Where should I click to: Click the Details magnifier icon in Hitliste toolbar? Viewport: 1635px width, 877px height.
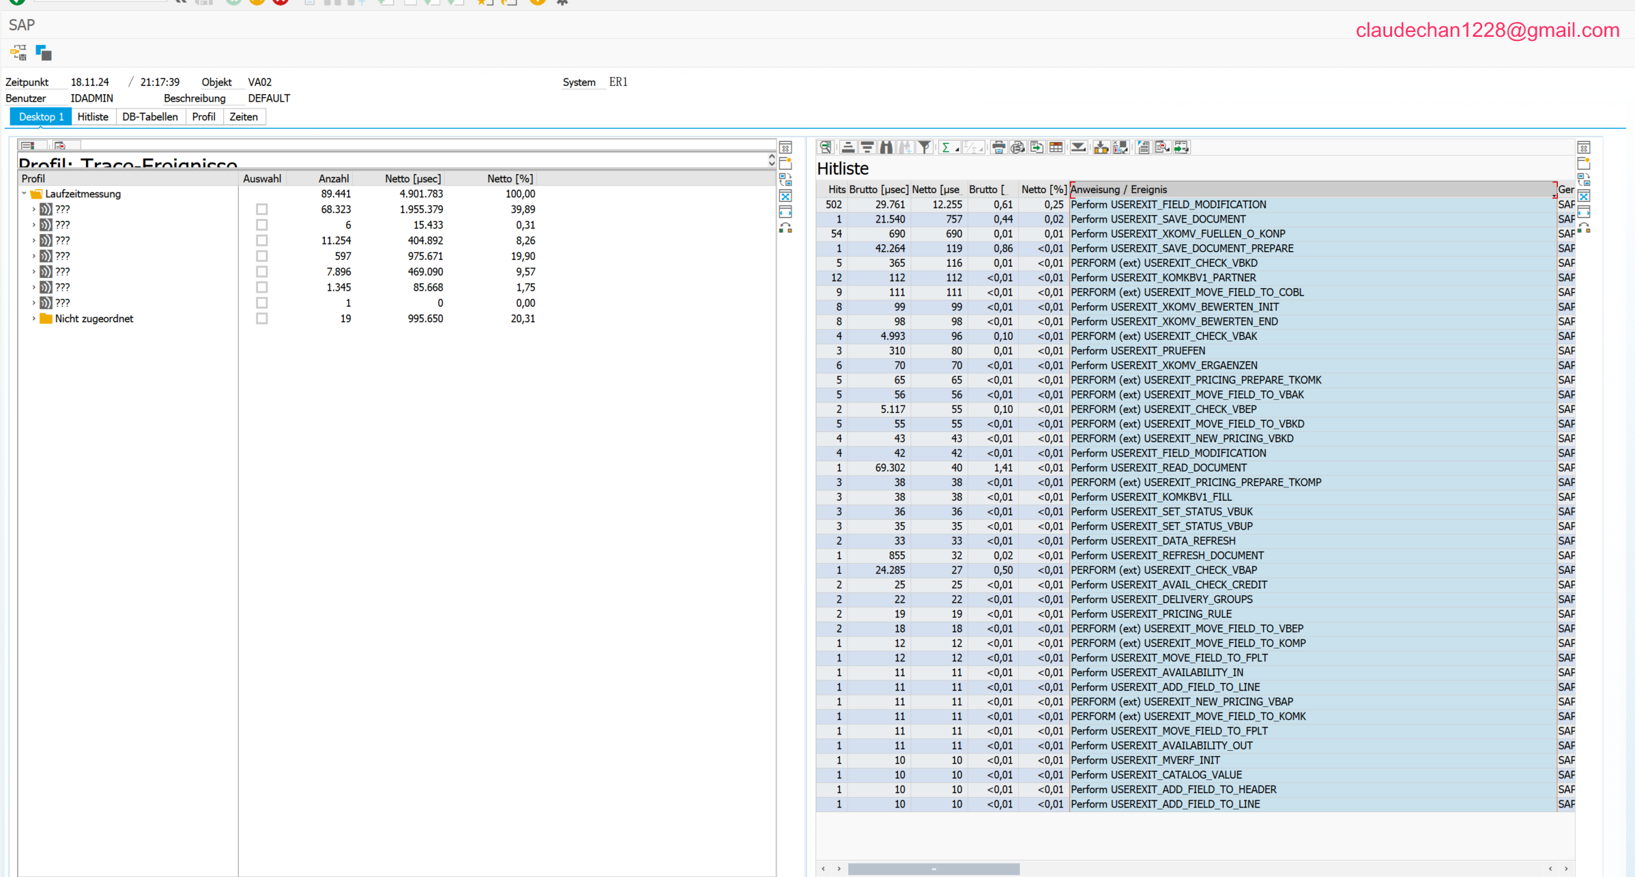(x=825, y=147)
